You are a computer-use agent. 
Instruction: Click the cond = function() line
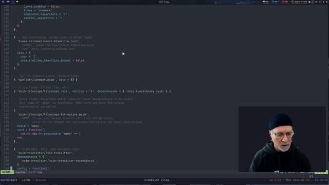(31, 130)
